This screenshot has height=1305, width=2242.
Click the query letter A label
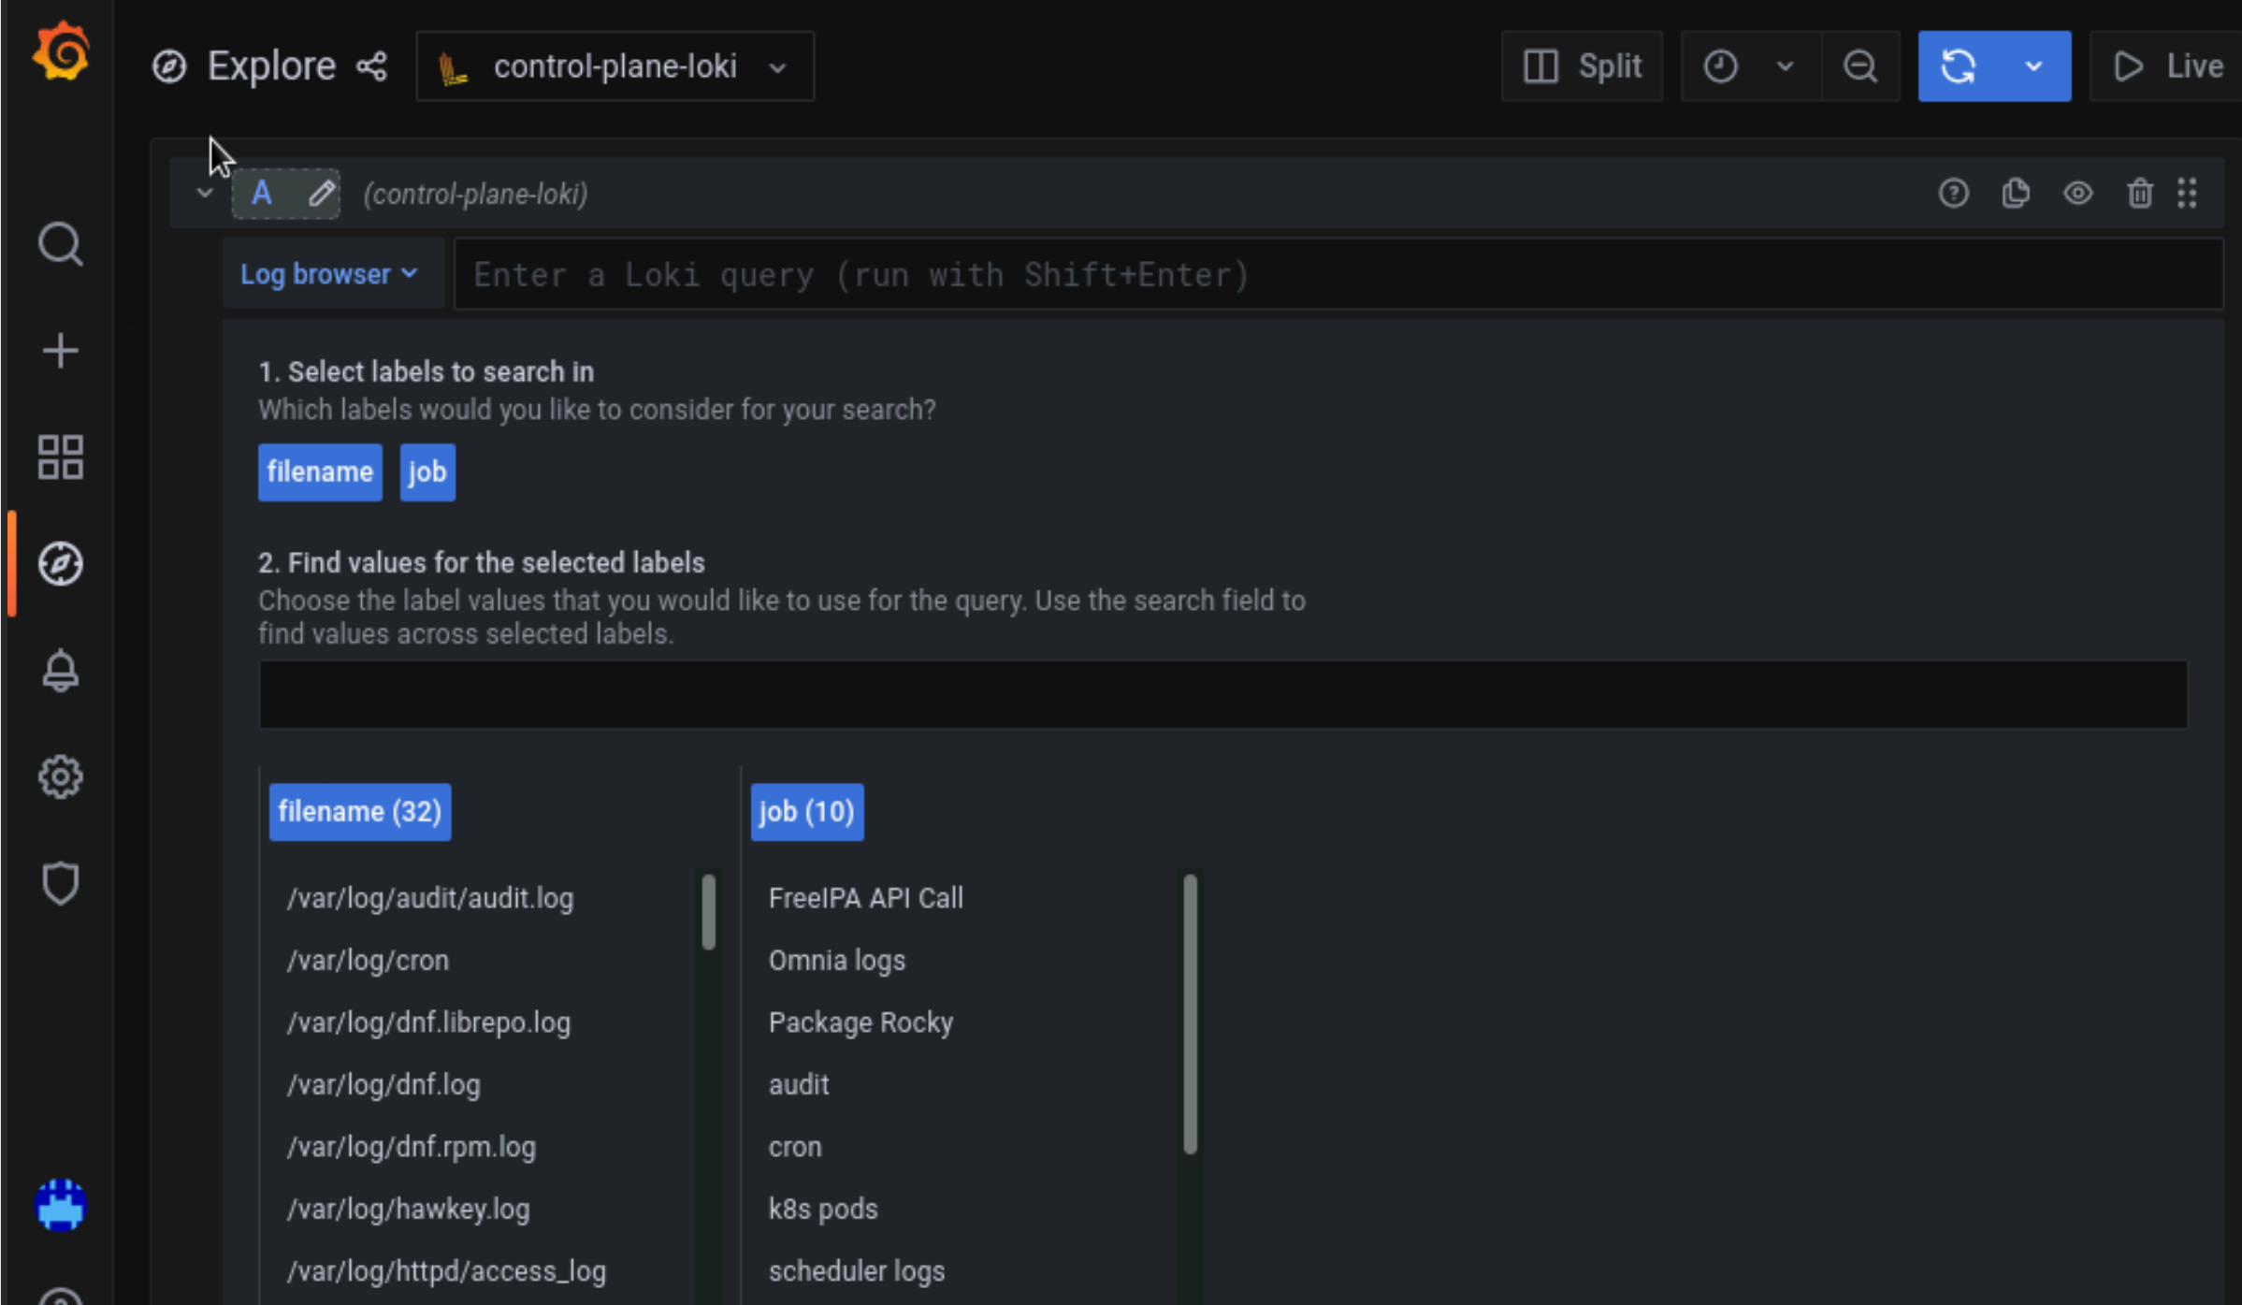pos(262,194)
